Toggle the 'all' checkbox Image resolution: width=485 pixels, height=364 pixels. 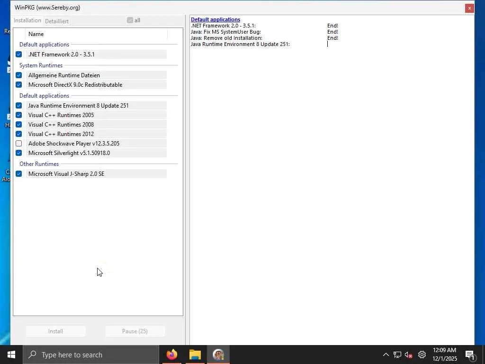pos(130,20)
